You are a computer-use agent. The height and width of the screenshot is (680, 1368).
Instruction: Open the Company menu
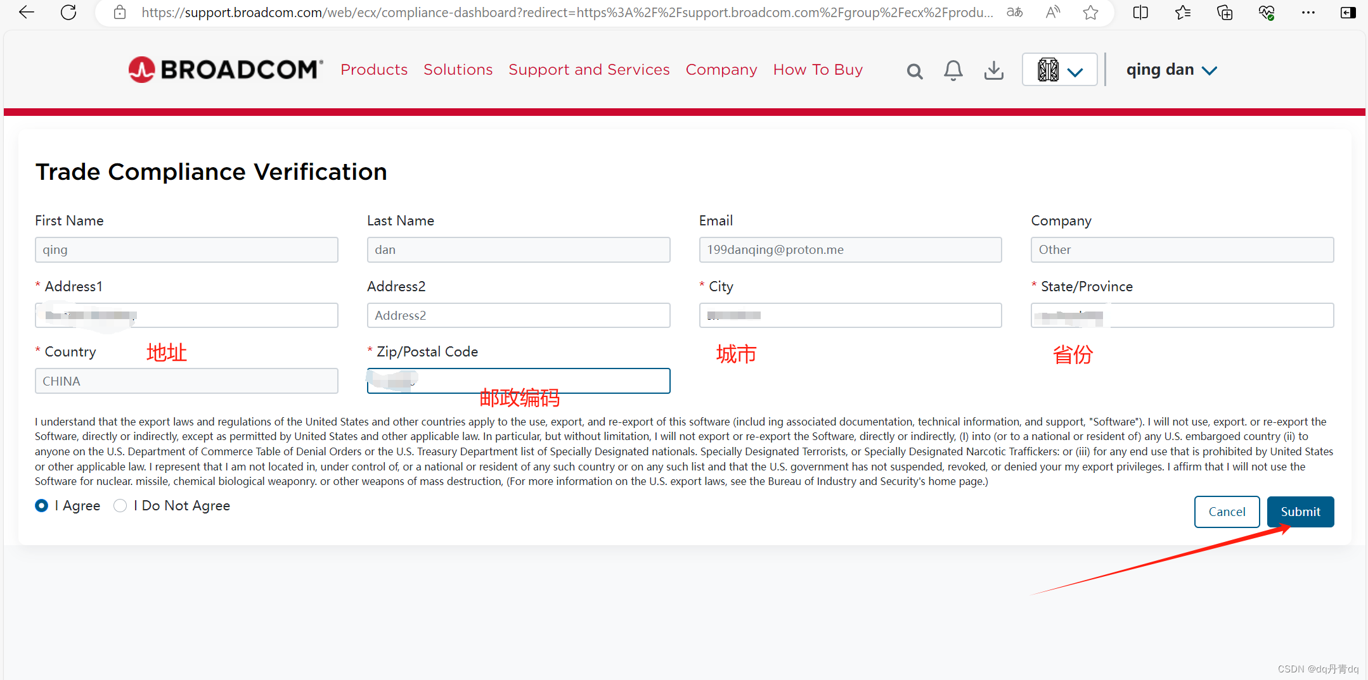pos(721,70)
